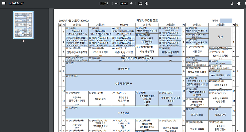Select the '25일(월)' column header
This screenshot has width=246, height=132.
(77, 25)
